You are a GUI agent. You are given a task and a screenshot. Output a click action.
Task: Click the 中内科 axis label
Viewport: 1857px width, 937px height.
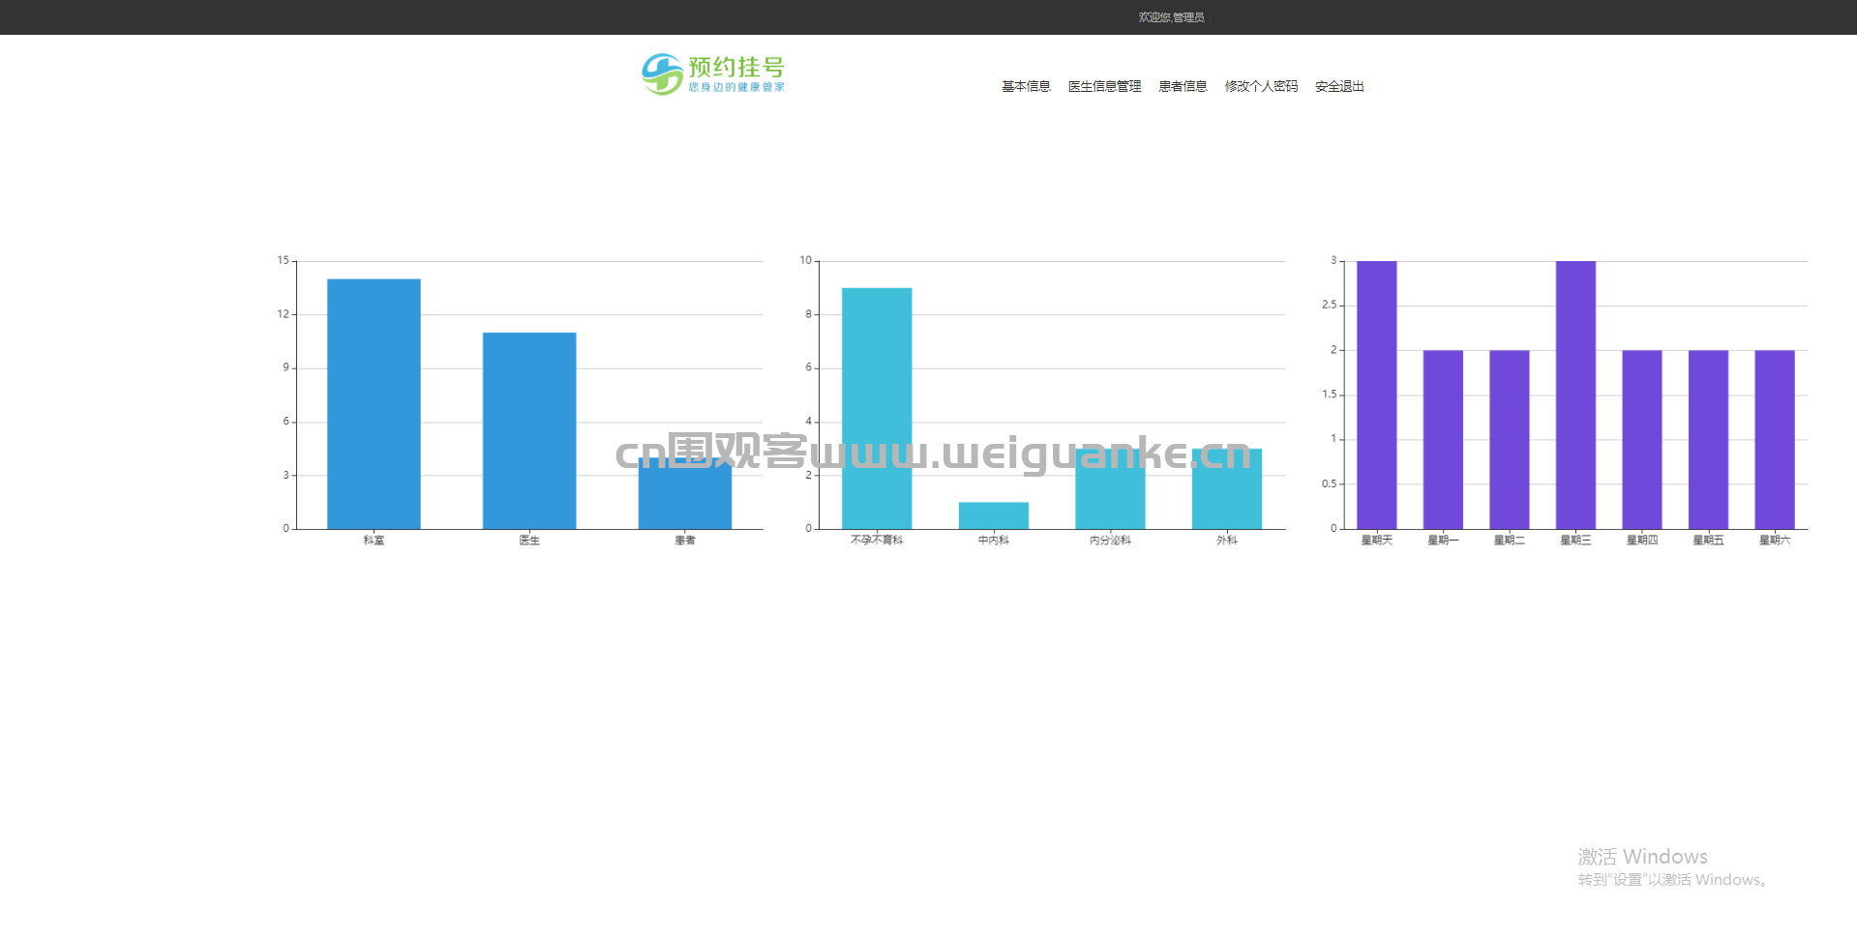coord(994,541)
